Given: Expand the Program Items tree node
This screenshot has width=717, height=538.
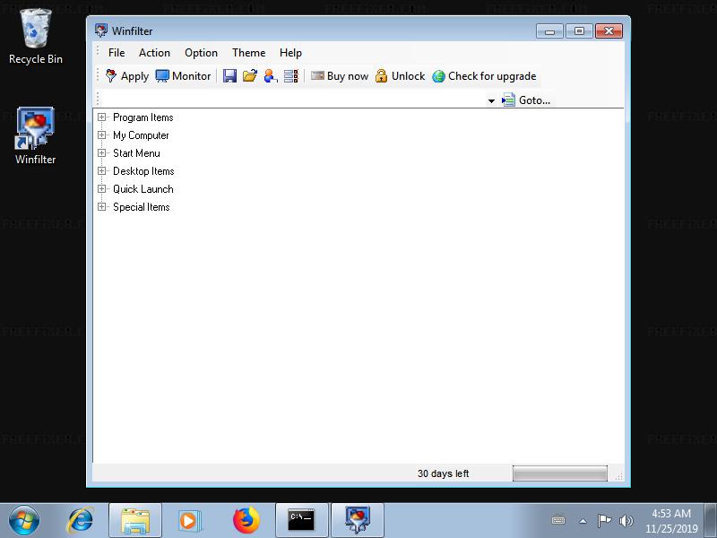Looking at the screenshot, I should click(x=101, y=117).
